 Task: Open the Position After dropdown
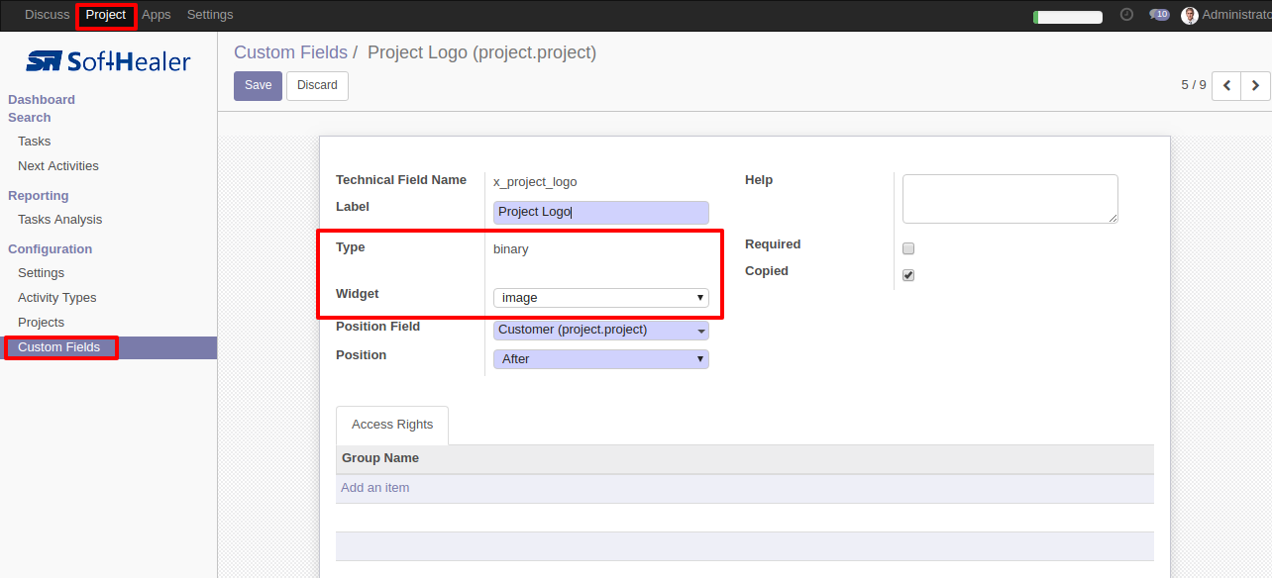click(x=601, y=358)
